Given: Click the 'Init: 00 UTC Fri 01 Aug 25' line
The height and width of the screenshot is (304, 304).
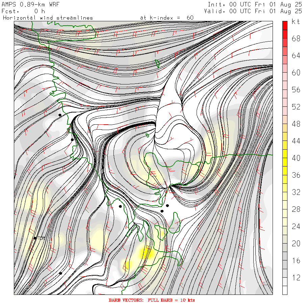Looking at the screenshot, I should click(x=255, y=4).
